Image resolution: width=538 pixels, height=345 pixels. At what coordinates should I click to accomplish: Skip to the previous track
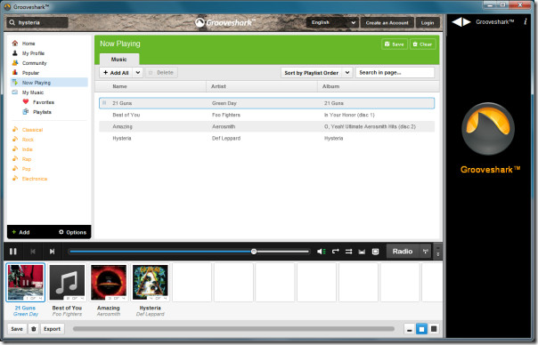point(33,252)
